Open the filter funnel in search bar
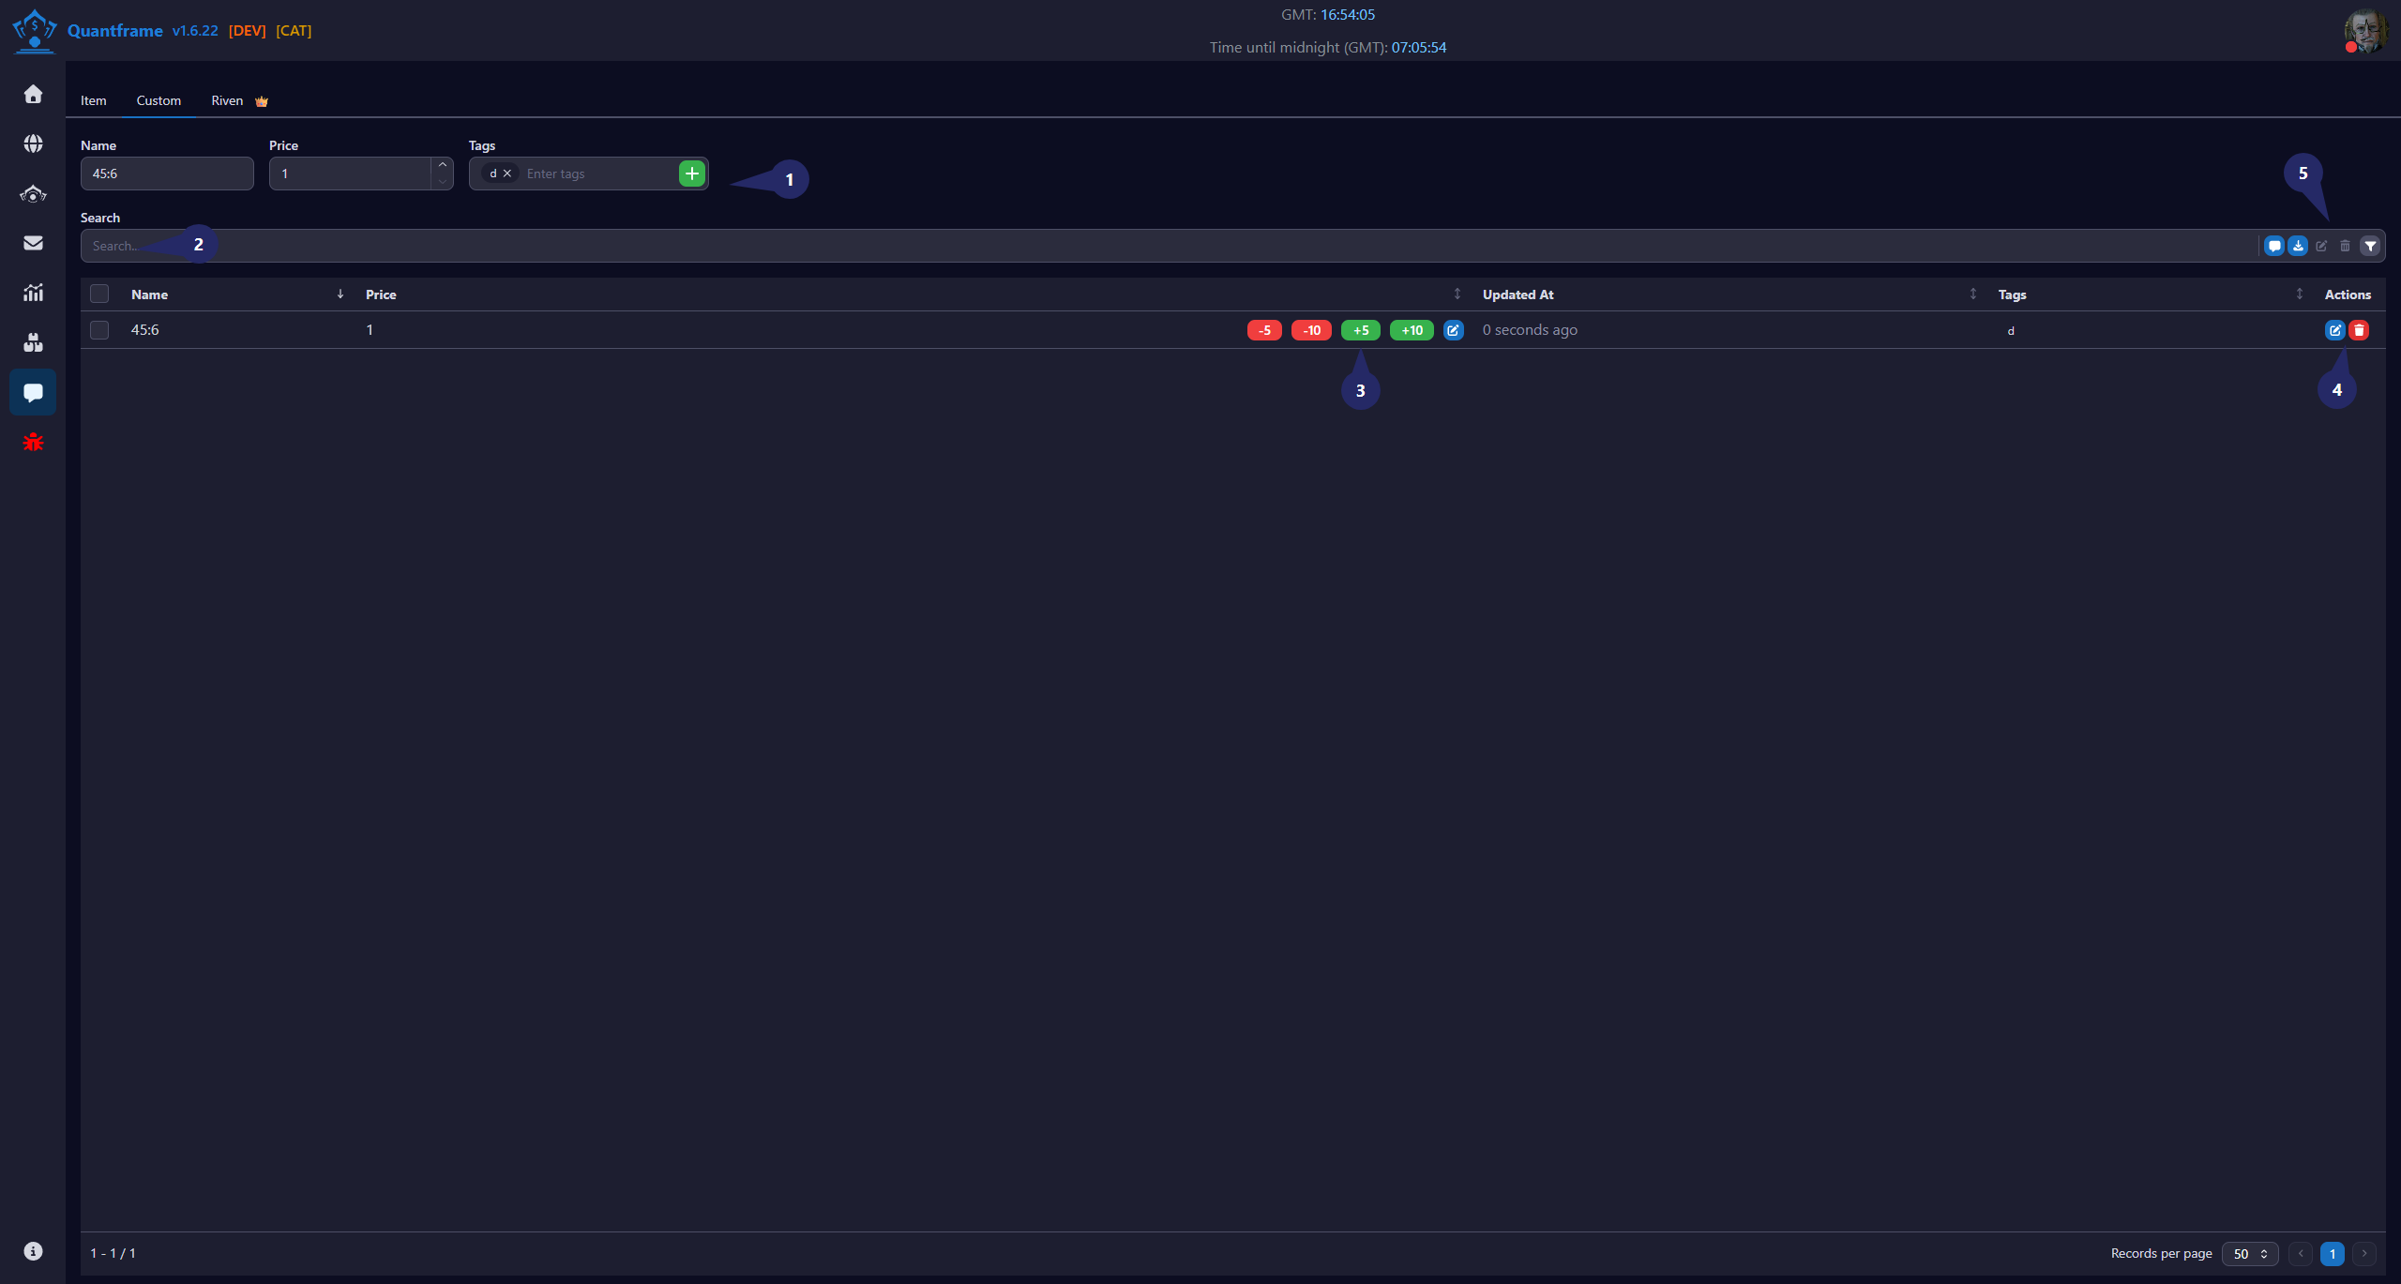This screenshot has width=2401, height=1284. [x=2370, y=246]
